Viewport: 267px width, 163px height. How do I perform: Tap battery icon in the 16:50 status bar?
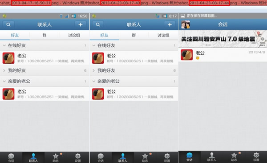click(73, 16)
